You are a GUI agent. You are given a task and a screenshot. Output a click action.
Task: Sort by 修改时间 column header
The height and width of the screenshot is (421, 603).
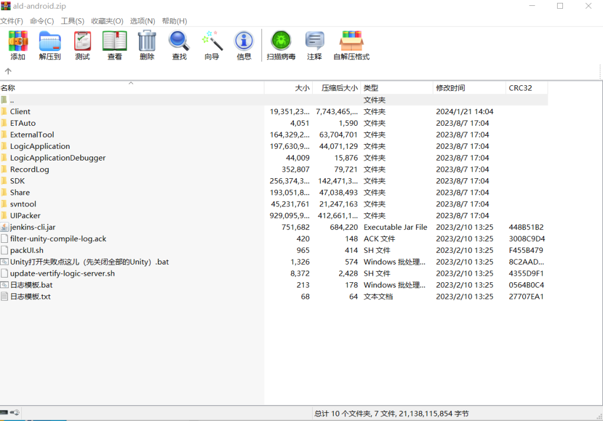pos(450,88)
